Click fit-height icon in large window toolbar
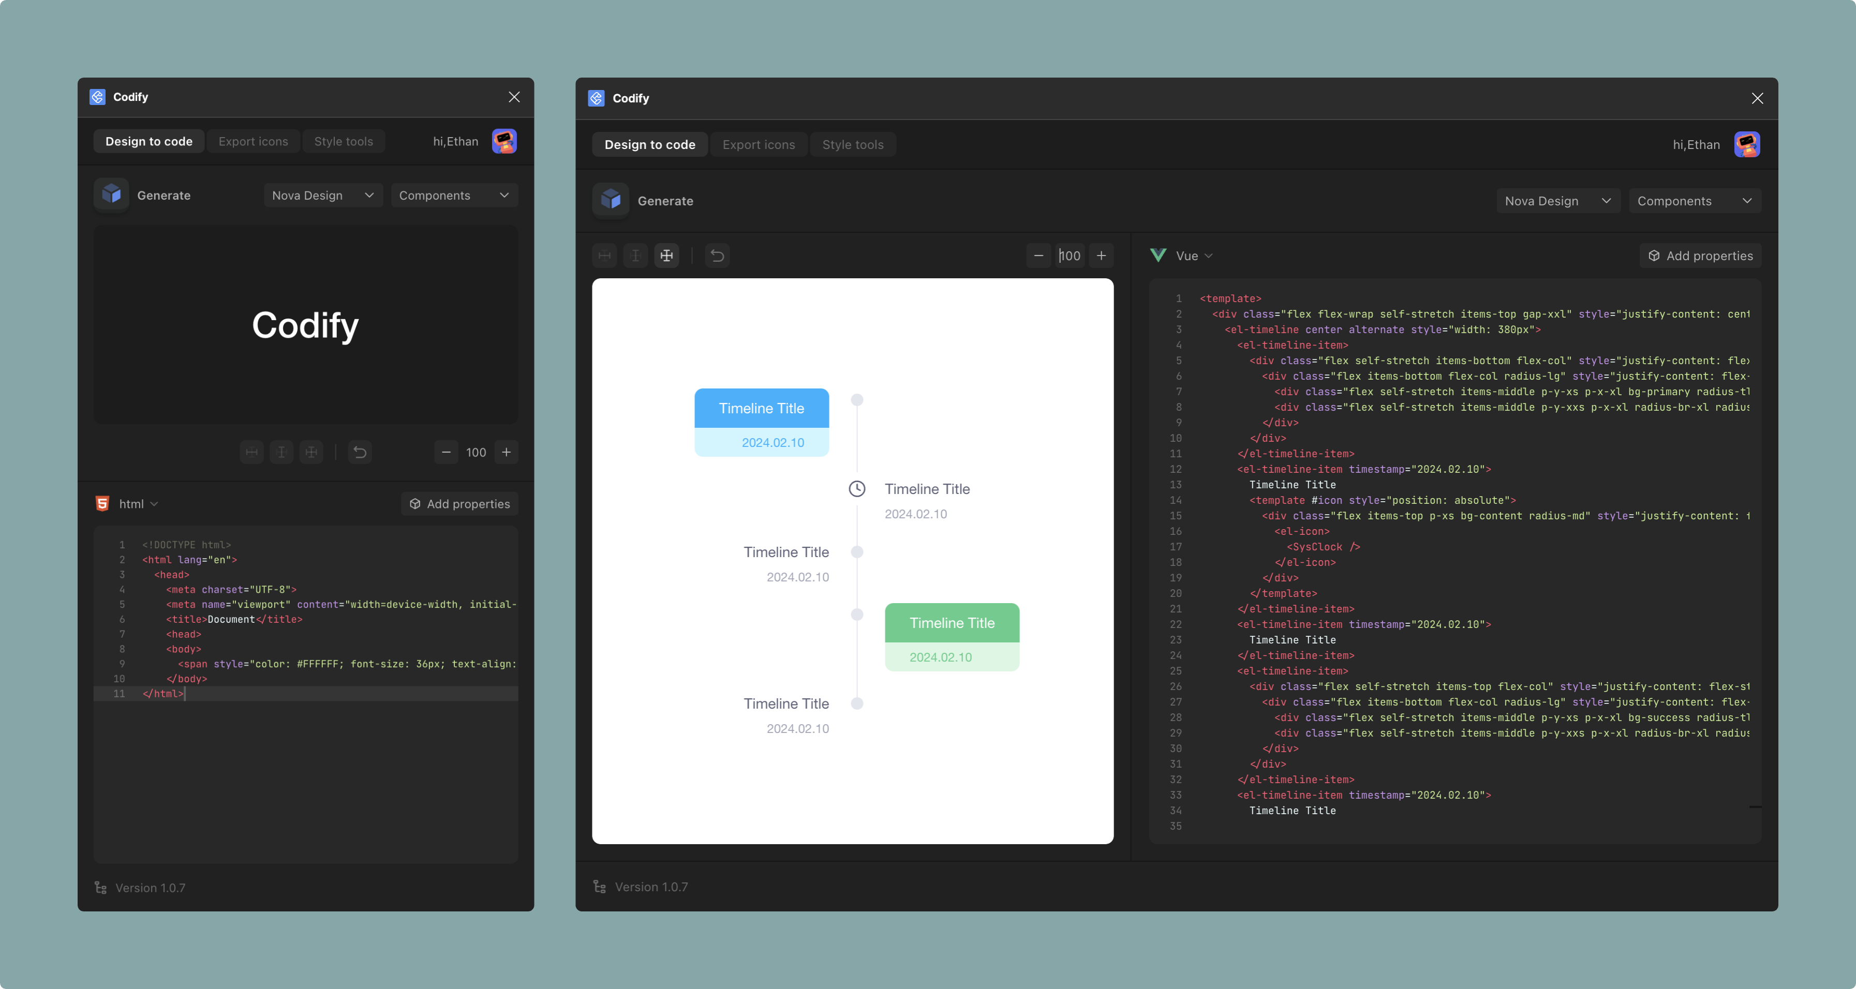The height and width of the screenshot is (989, 1856). 635,256
